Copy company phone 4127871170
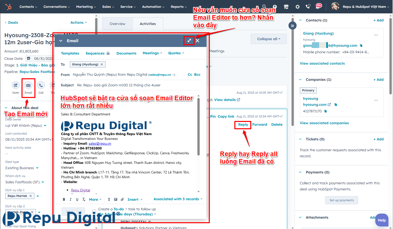The image size is (393, 229). pos(325,111)
